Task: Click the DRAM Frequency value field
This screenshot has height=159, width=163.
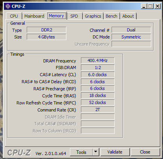Action: click(x=98, y=60)
